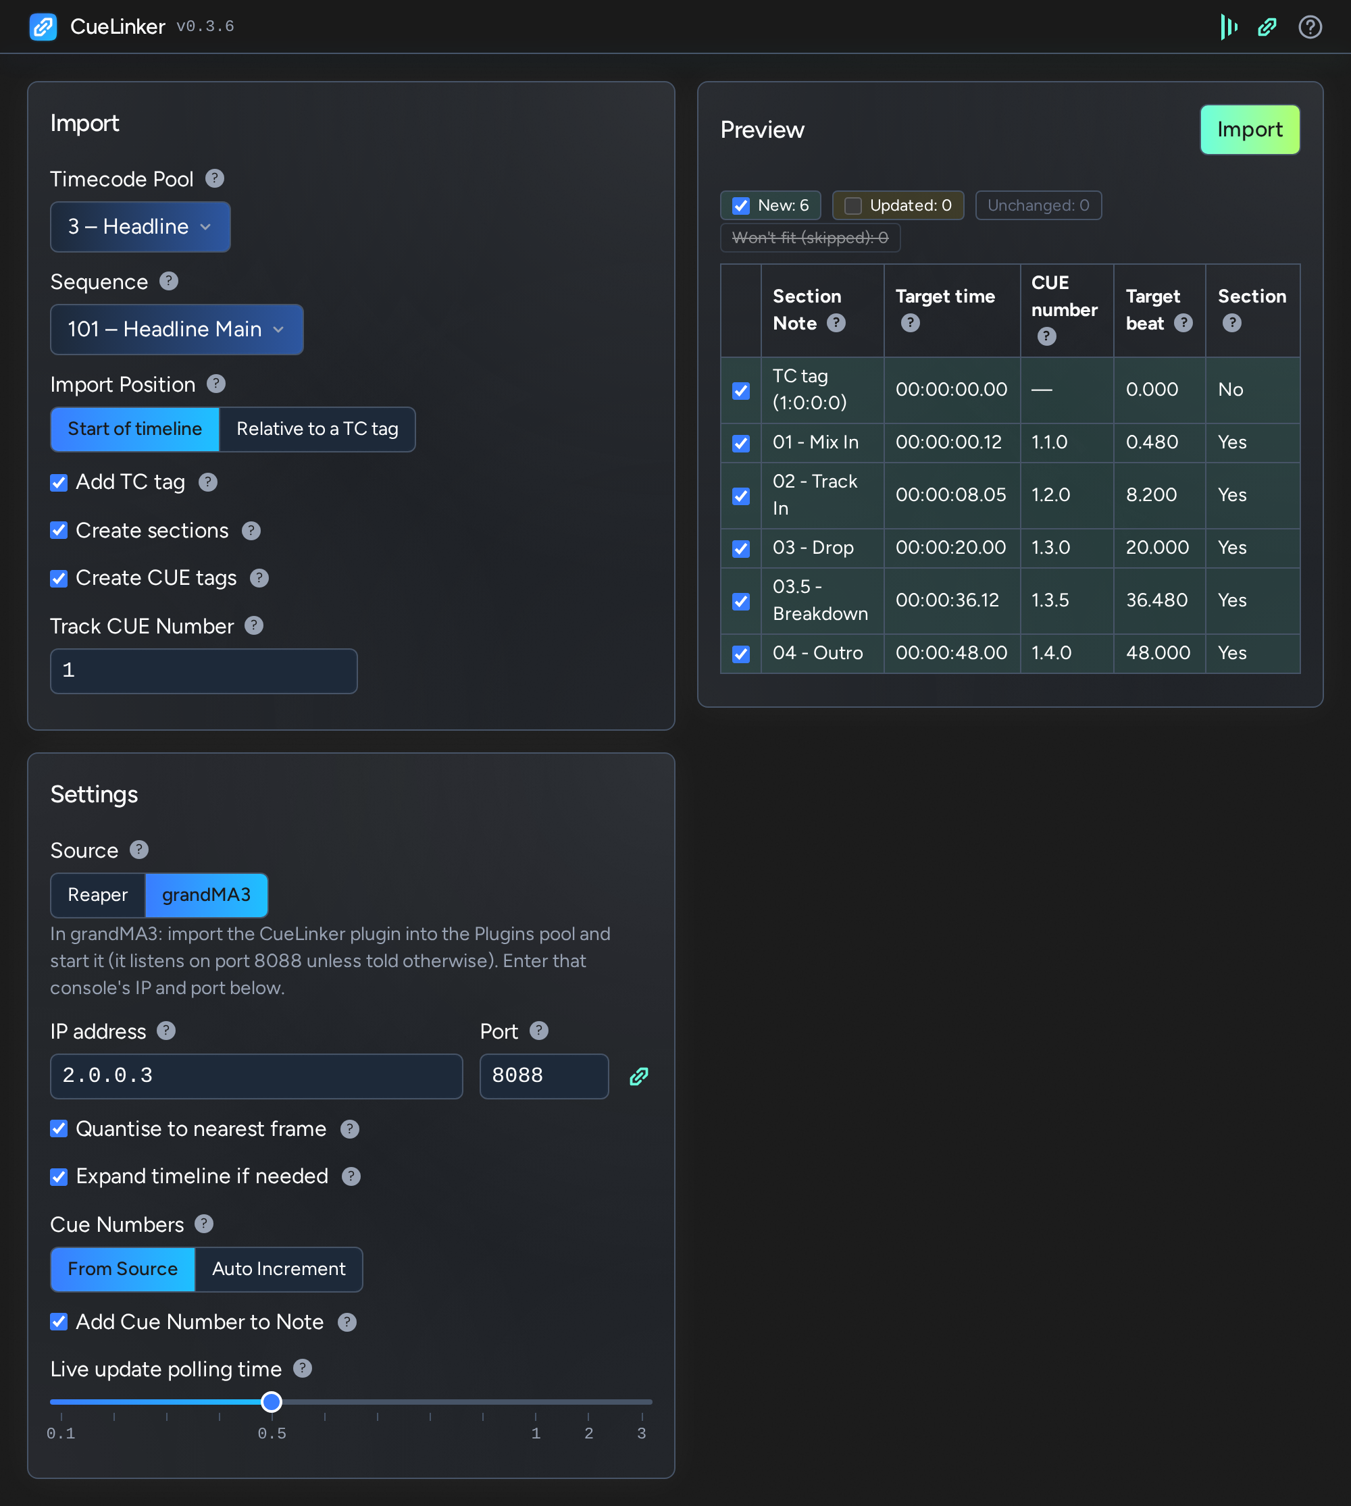Choose Auto Increment cue numbers
Image resolution: width=1351 pixels, height=1506 pixels.
(278, 1269)
